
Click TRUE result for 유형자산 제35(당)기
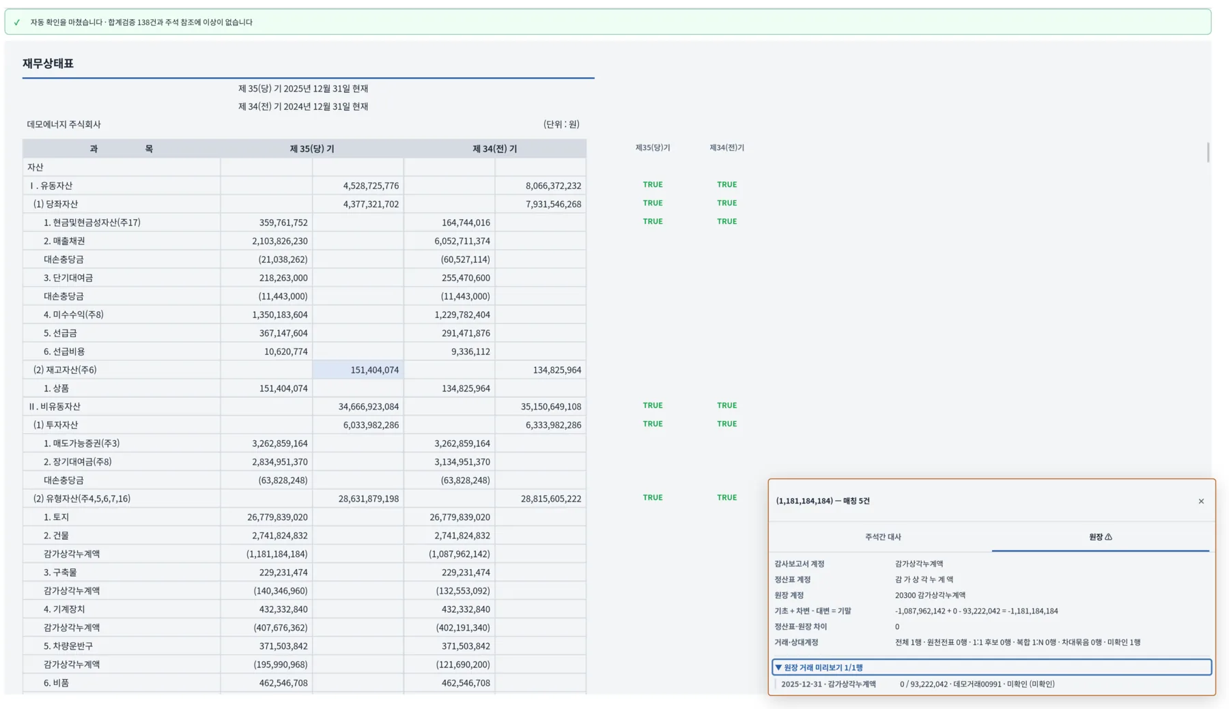(653, 497)
